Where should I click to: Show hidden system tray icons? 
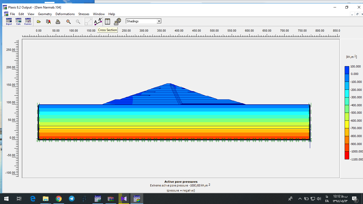[x=300, y=199]
